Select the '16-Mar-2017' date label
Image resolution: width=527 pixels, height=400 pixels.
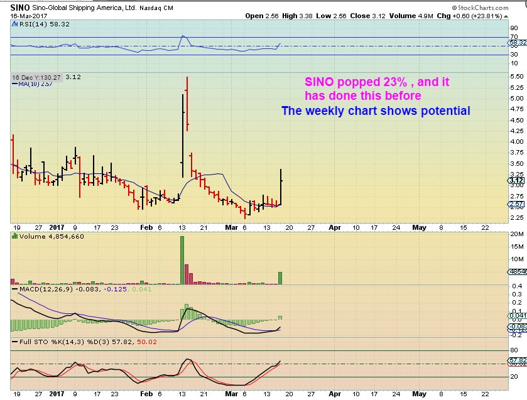(28, 16)
